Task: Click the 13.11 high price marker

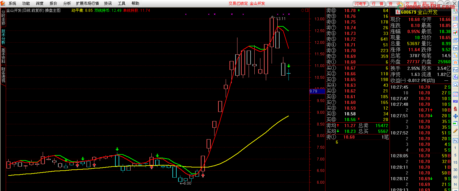Action: click(280, 18)
